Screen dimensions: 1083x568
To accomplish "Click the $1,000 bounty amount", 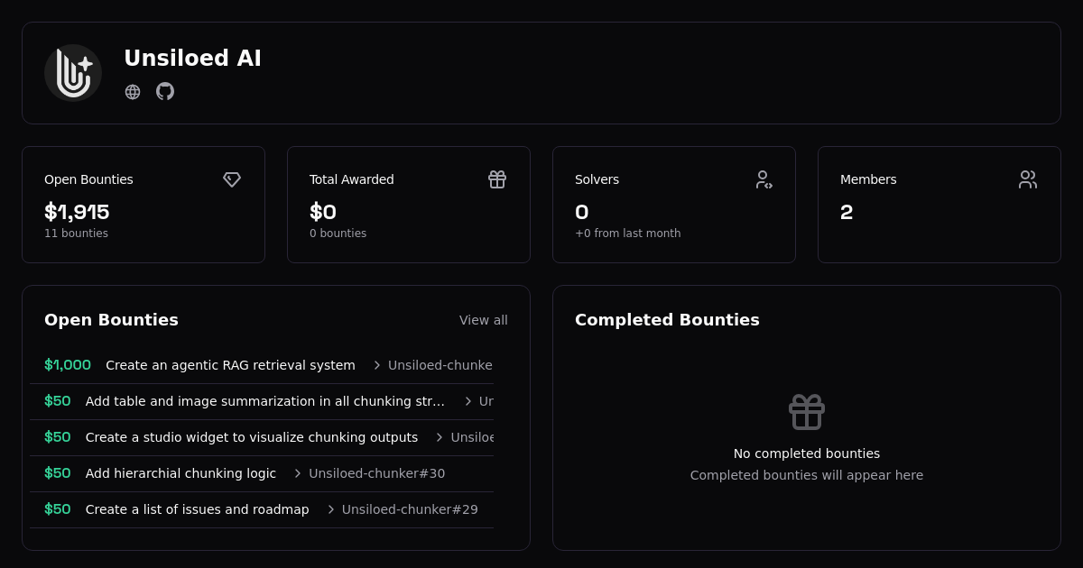I will click(x=68, y=365).
